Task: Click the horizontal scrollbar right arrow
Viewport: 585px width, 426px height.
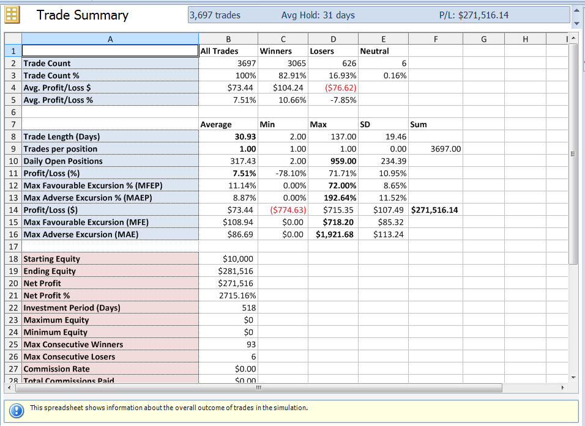Action: pos(562,387)
